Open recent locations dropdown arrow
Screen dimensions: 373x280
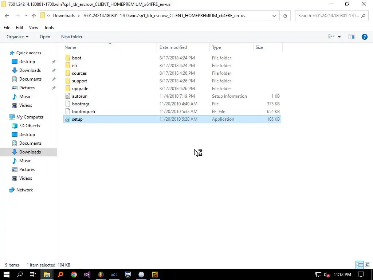[26, 16]
